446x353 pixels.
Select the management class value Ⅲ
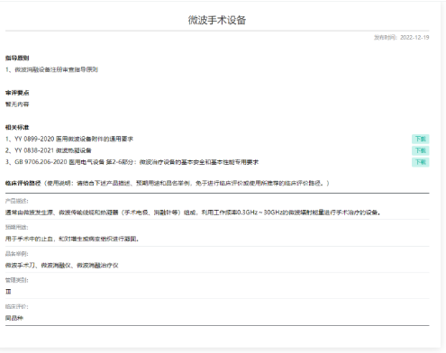click(8, 292)
